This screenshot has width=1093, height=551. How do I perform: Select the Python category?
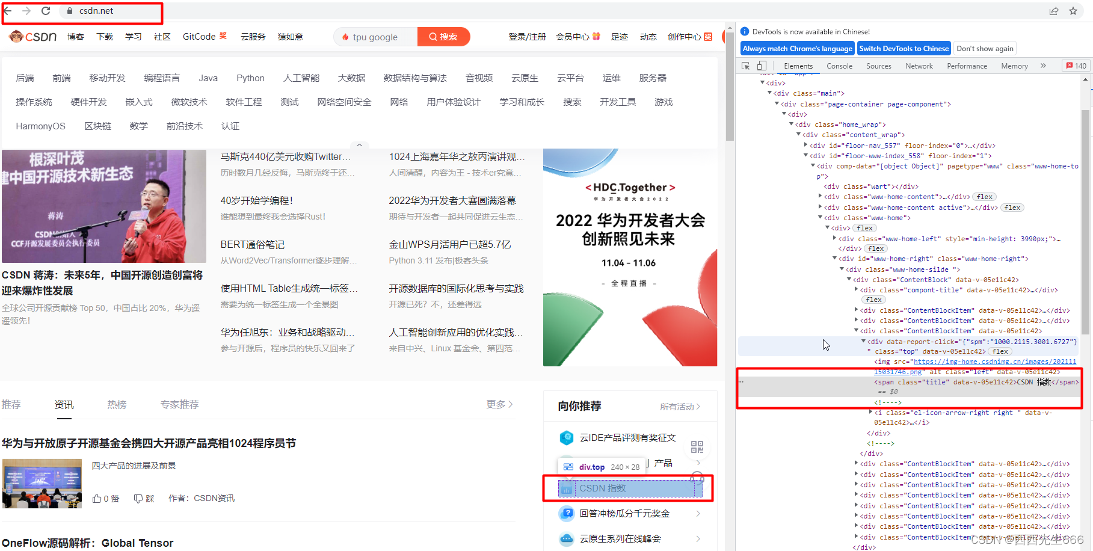(x=250, y=78)
